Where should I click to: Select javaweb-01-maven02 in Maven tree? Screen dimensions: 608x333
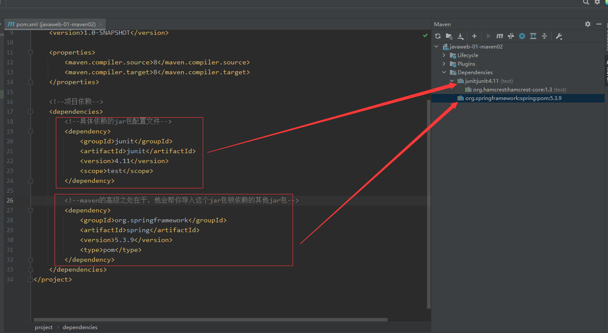[476, 46]
